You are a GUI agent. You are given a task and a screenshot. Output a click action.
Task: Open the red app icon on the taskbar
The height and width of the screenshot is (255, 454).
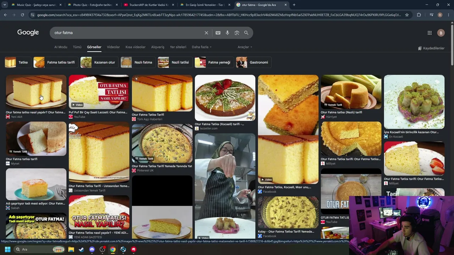(x=133, y=249)
